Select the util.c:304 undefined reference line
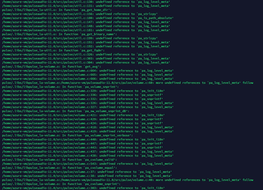 (x=86, y=62)
